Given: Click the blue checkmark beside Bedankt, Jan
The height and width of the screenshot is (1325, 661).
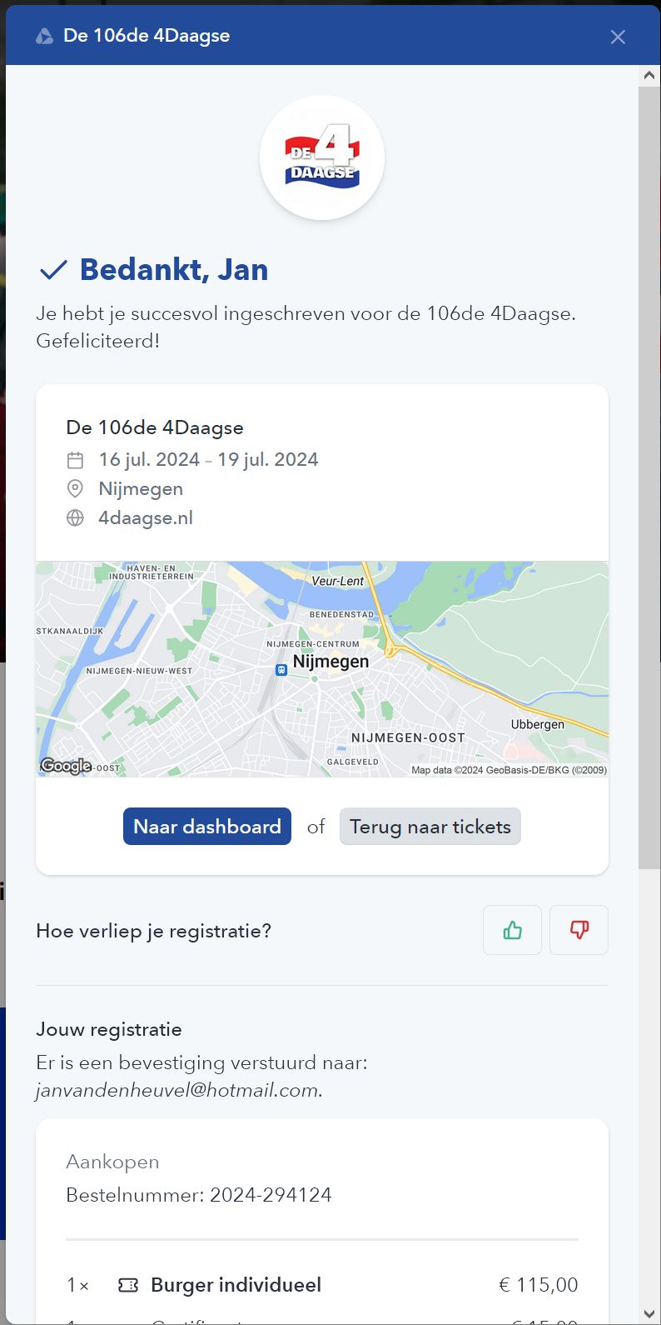Looking at the screenshot, I should point(53,270).
